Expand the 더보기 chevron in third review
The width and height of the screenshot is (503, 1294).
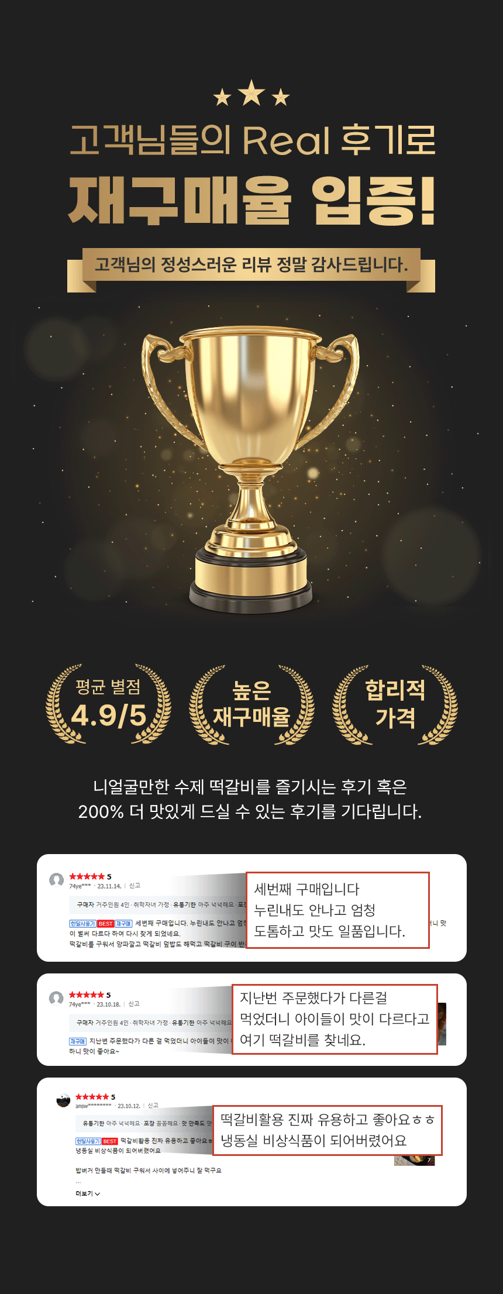click(x=88, y=1193)
